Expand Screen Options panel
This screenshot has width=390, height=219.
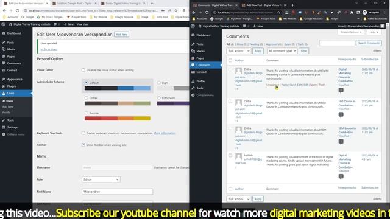pos(351,32)
